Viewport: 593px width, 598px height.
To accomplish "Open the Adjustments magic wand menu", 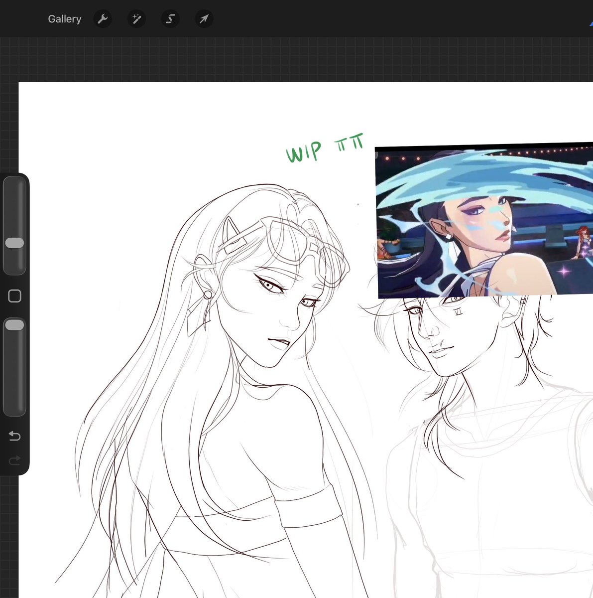I will click(x=136, y=19).
